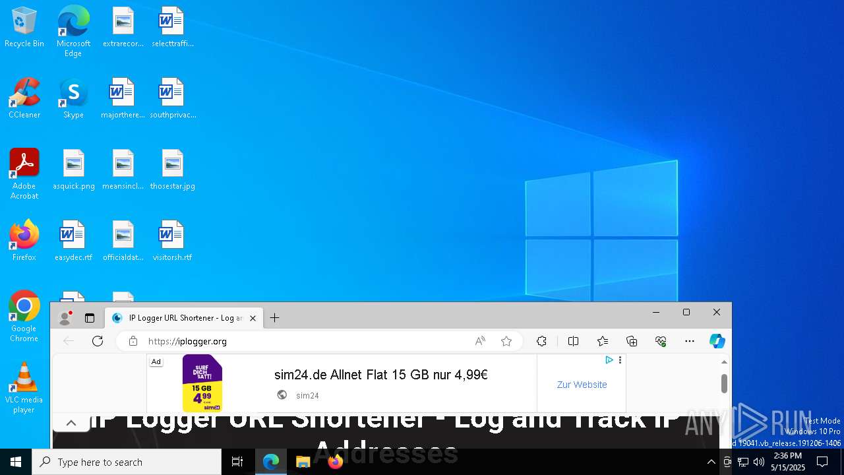Select Google Chrome desktop shortcut
The width and height of the screenshot is (844, 475).
(x=24, y=317)
